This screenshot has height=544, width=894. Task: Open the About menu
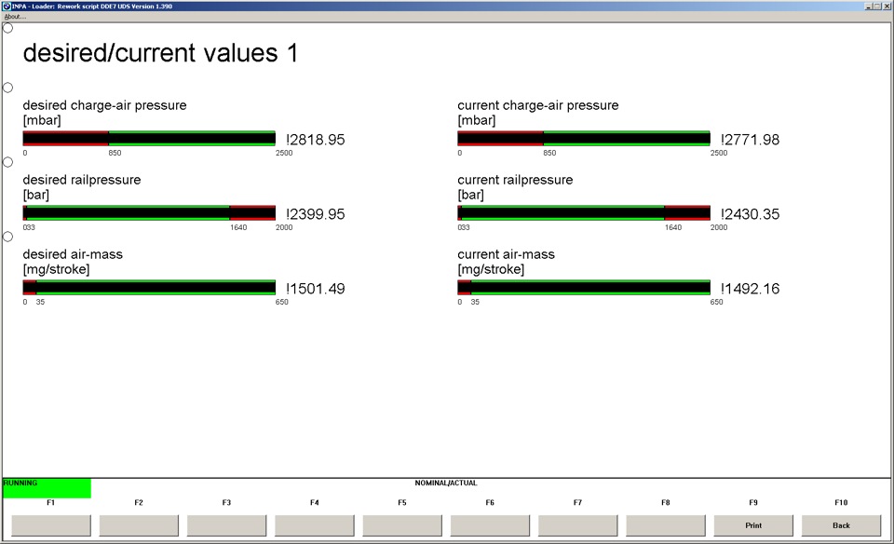(15, 17)
